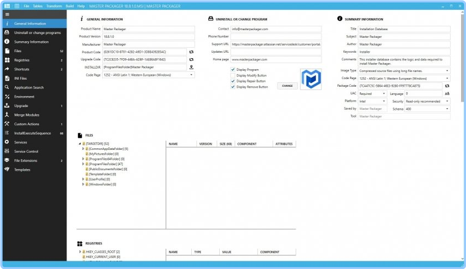Toggle the Display Repair Button checkbox
Viewport: 466px width, 269px height.
[233, 81]
